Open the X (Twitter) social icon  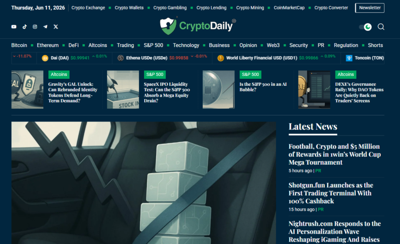click(56, 27)
